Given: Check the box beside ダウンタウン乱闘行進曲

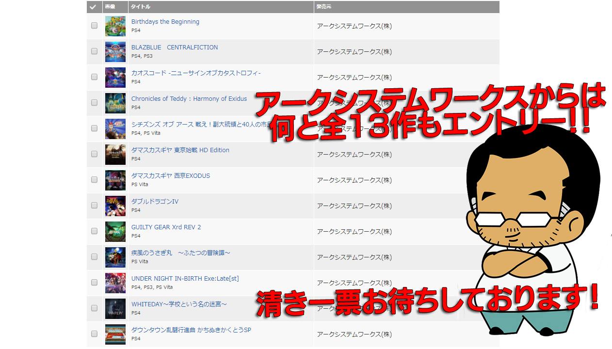Looking at the screenshot, I should click(94, 334).
